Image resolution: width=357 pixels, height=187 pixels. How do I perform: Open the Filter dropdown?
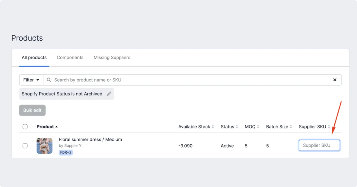tap(31, 80)
